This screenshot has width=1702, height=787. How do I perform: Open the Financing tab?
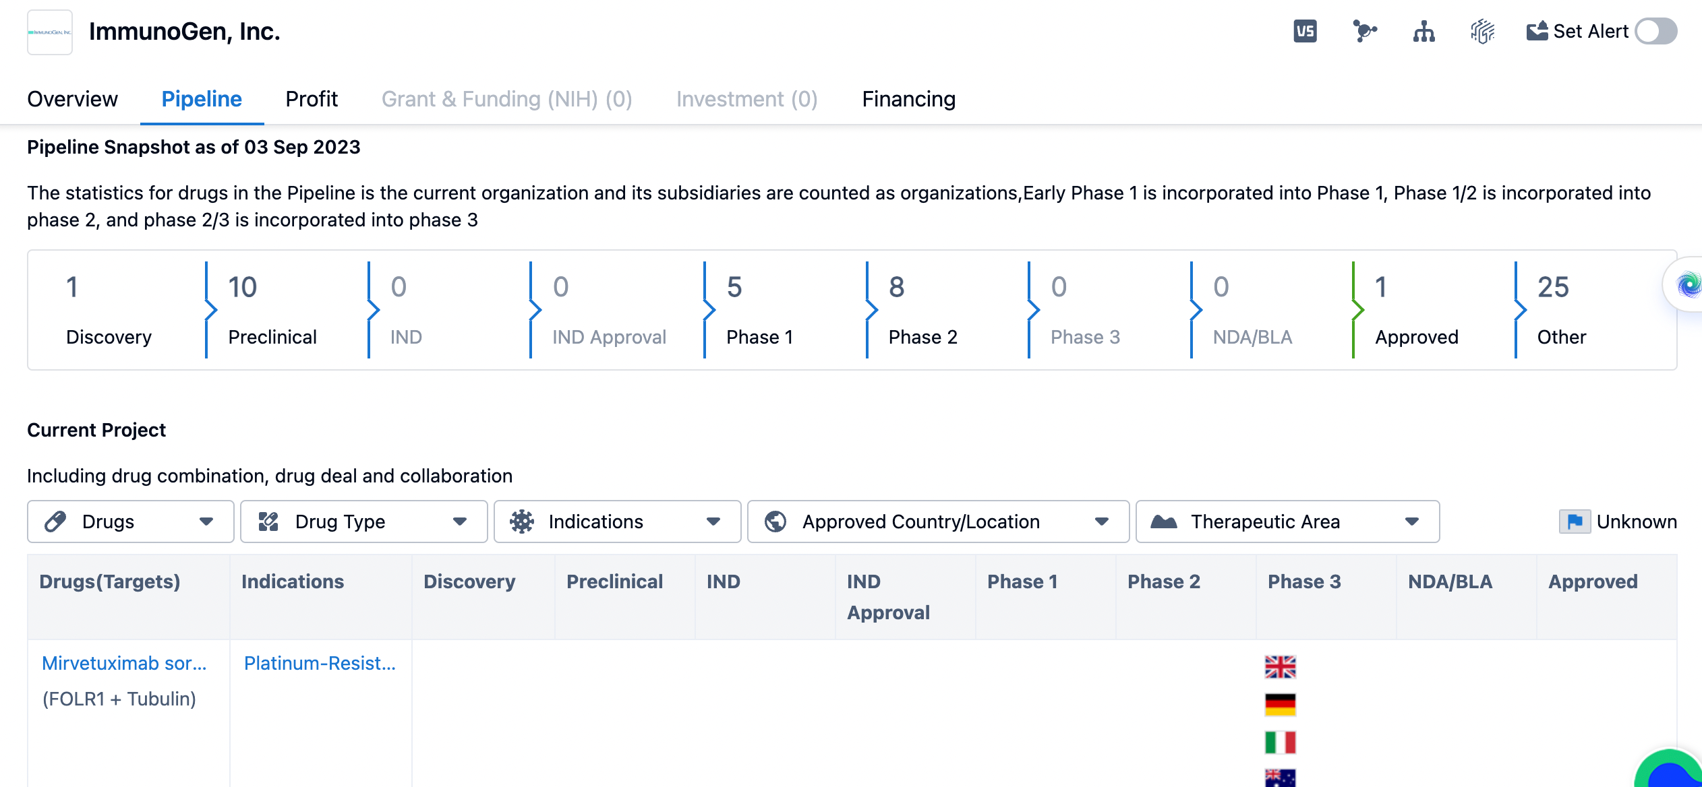coord(908,99)
